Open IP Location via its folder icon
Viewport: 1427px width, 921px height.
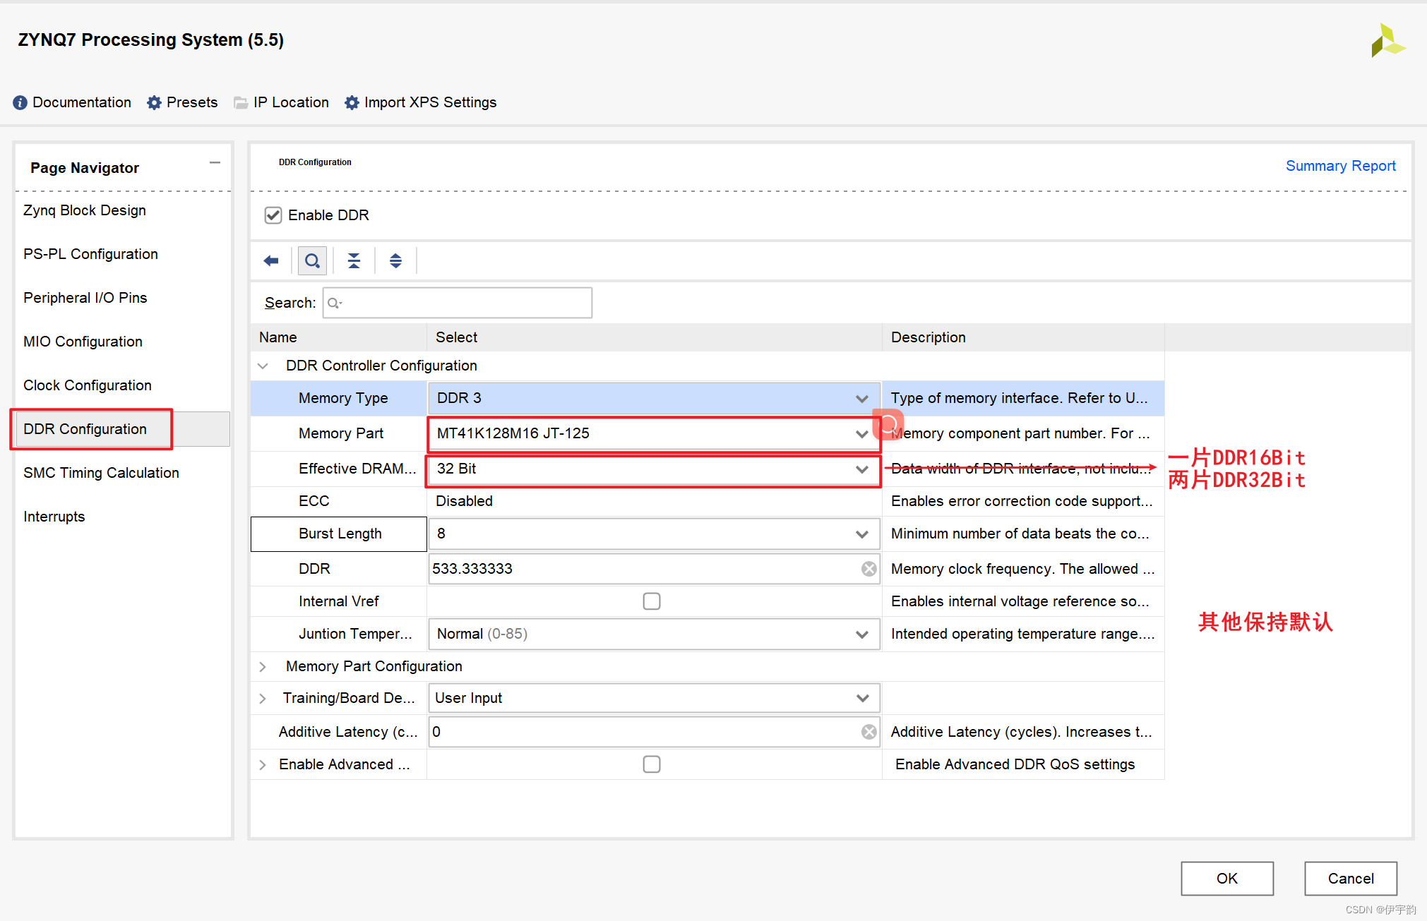tap(241, 103)
